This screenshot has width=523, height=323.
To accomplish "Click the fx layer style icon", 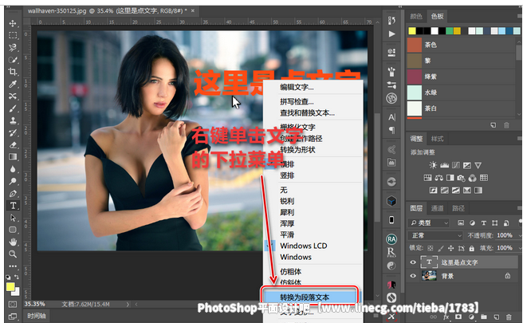I will (x=446, y=317).
